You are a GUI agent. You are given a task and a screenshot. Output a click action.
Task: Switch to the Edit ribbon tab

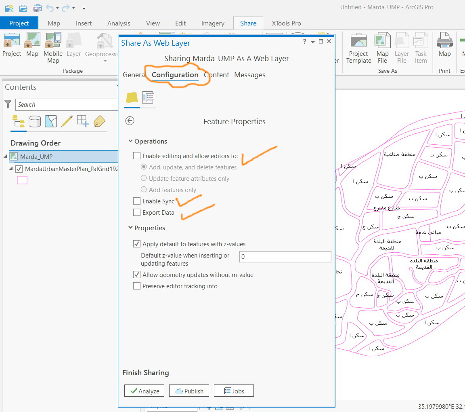click(180, 23)
